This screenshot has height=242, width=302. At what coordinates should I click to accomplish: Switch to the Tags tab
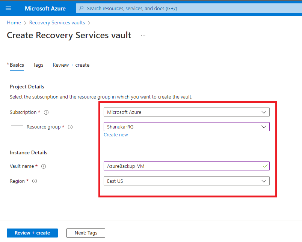tap(38, 65)
